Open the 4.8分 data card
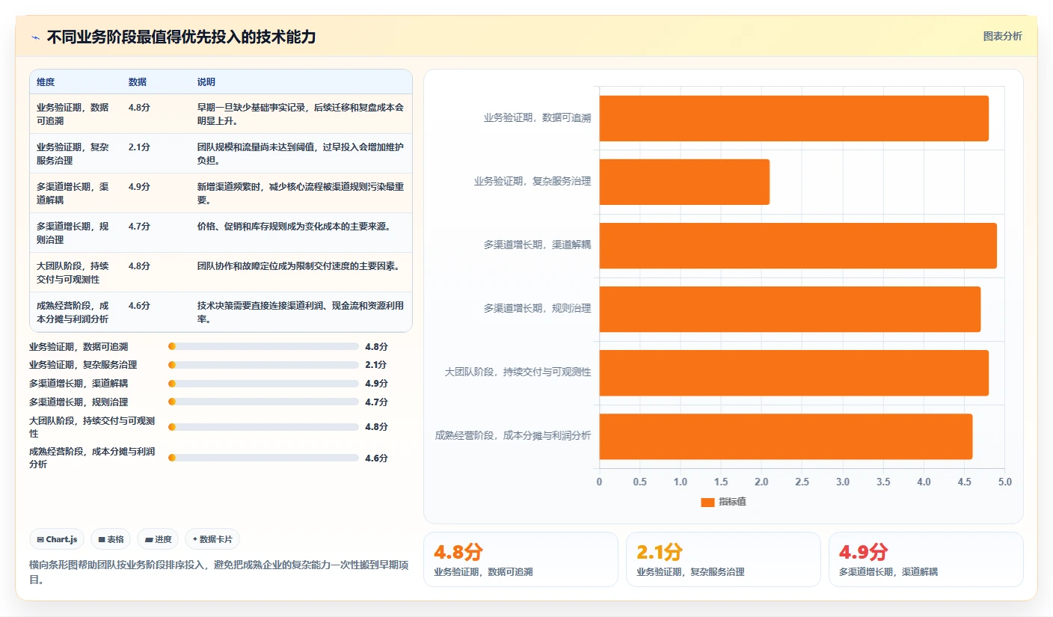The image size is (1053, 617). tap(521, 559)
